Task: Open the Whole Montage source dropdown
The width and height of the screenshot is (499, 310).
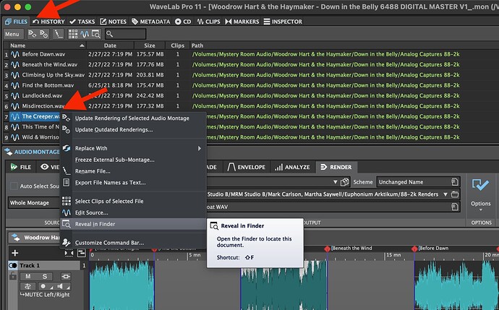Action: click(33, 203)
